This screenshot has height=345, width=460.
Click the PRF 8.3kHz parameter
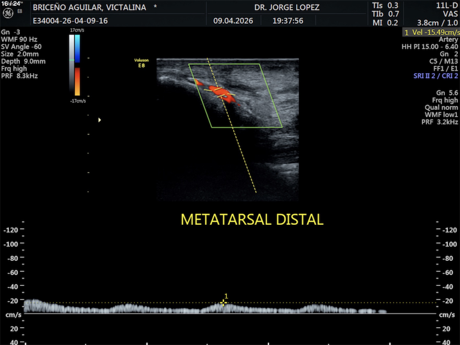pyautogui.click(x=19, y=76)
